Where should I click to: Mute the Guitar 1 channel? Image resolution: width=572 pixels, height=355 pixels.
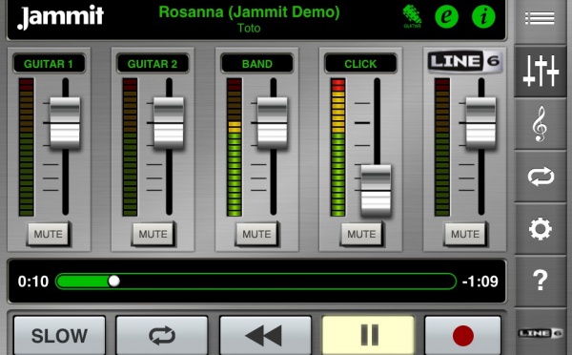[x=49, y=234]
